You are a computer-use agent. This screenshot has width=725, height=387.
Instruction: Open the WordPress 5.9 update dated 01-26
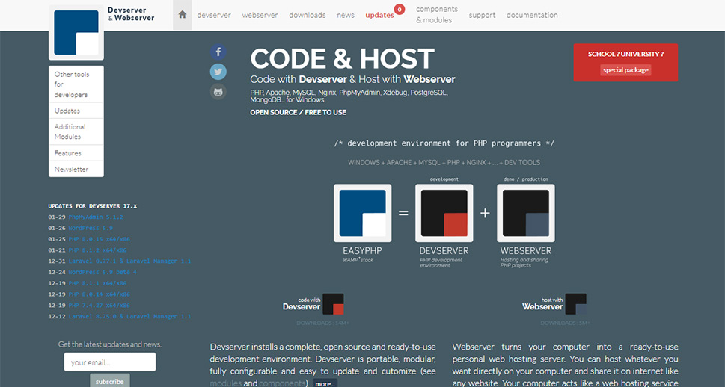pos(91,228)
